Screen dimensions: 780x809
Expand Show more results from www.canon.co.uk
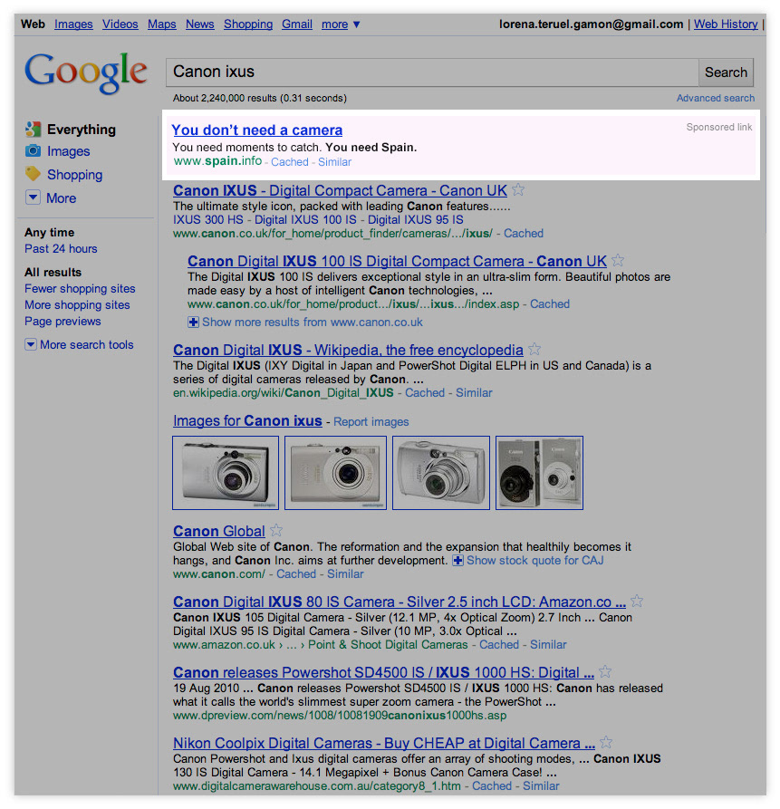[x=193, y=323]
